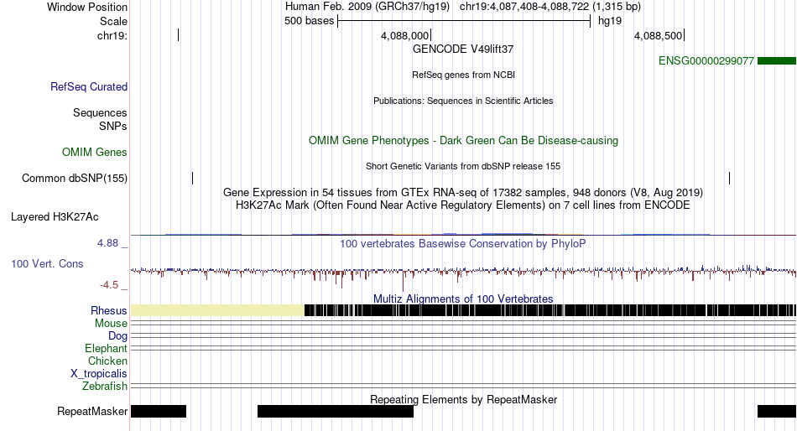Click the RepeatMasker block at the left edge
797x431 pixels.
(x=159, y=411)
